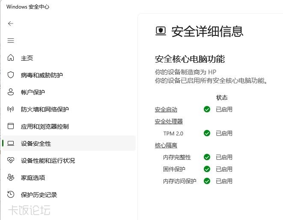Click green check next to TPM 2.0
Image resolution: width=283 pixels, height=220 pixels.
click(x=207, y=133)
